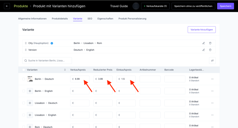Add image for Lissabon English variant
238x128 pixels.
point(30,115)
